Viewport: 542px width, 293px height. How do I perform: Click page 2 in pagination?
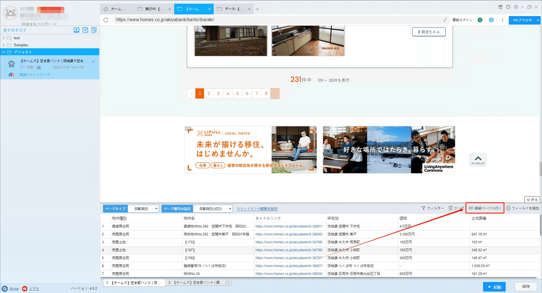(x=209, y=93)
